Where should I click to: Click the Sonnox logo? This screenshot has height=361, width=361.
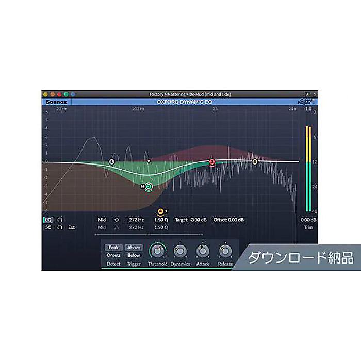point(56,102)
